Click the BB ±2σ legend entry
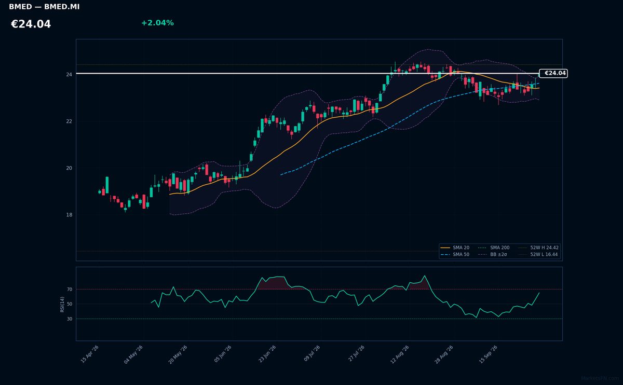The width and height of the screenshot is (623, 385). click(492, 255)
